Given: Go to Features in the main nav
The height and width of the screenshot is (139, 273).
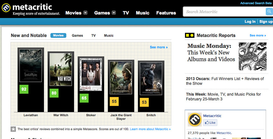Looking at the screenshot, I should coord(166,13).
